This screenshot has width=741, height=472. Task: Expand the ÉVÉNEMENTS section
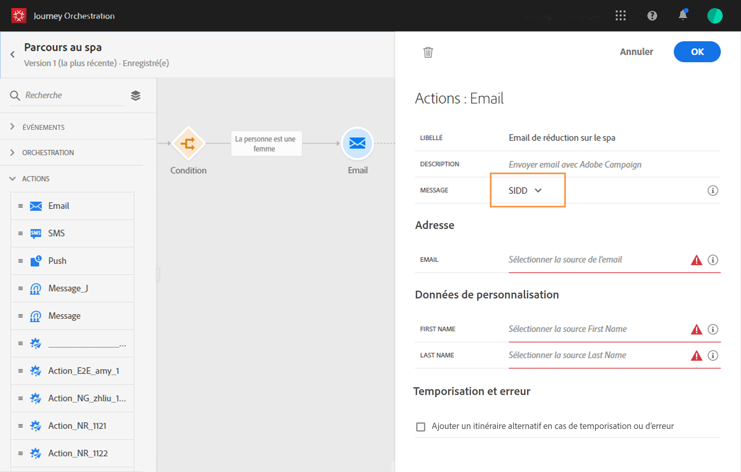(43, 127)
